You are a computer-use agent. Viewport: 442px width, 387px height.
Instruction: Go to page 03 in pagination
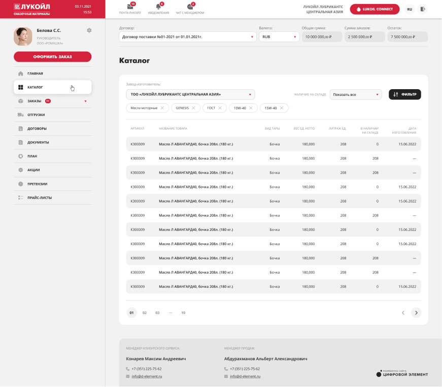pyautogui.click(x=157, y=313)
